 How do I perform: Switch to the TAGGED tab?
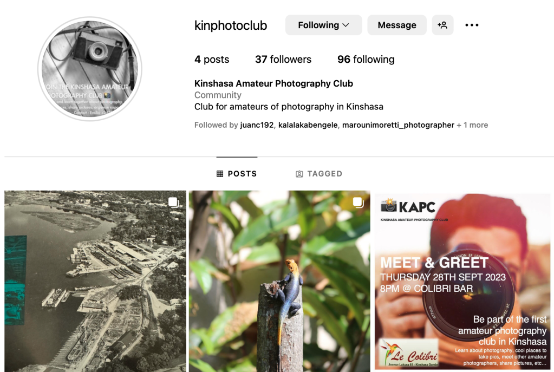point(319,174)
